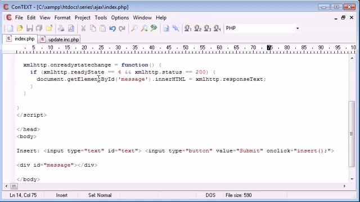Screen dimensions: 360x202
Task: Minimize the inner document window
Action: coord(336,18)
